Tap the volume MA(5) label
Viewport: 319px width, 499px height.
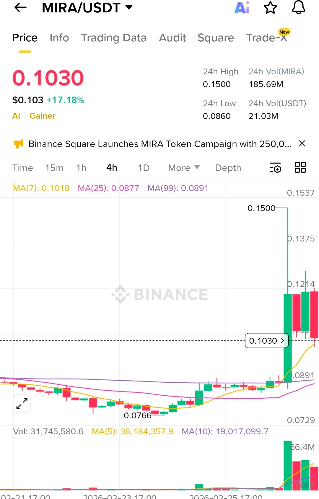tap(133, 431)
